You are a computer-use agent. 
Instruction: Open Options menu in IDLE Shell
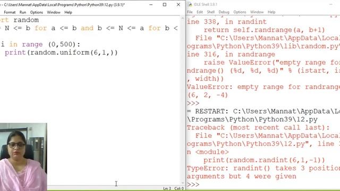coord(240,12)
